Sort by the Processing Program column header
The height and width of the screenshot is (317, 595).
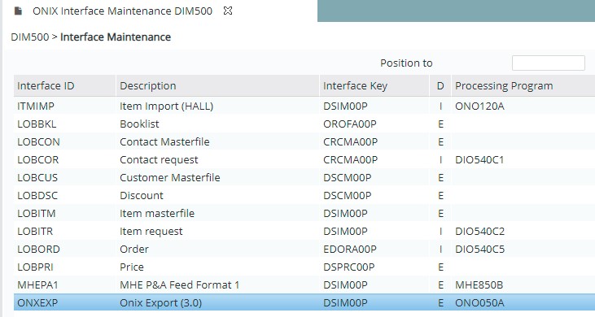point(523,85)
